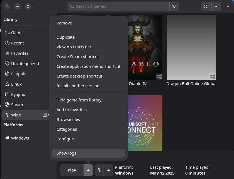Select Add to favorites
Screen dimensions: 234x179
(x=88, y=110)
